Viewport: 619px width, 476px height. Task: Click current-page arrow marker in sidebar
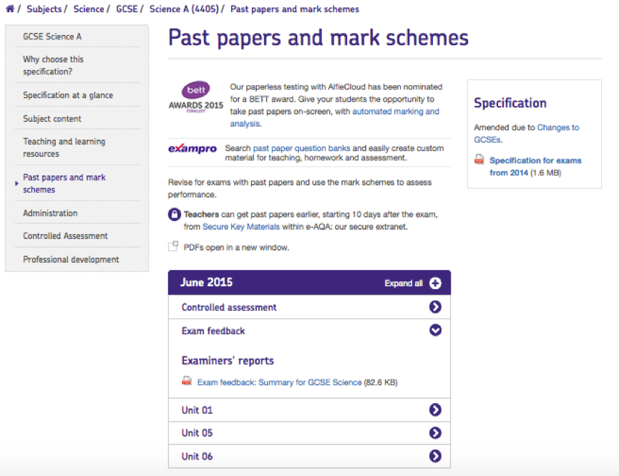coord(16,183)
